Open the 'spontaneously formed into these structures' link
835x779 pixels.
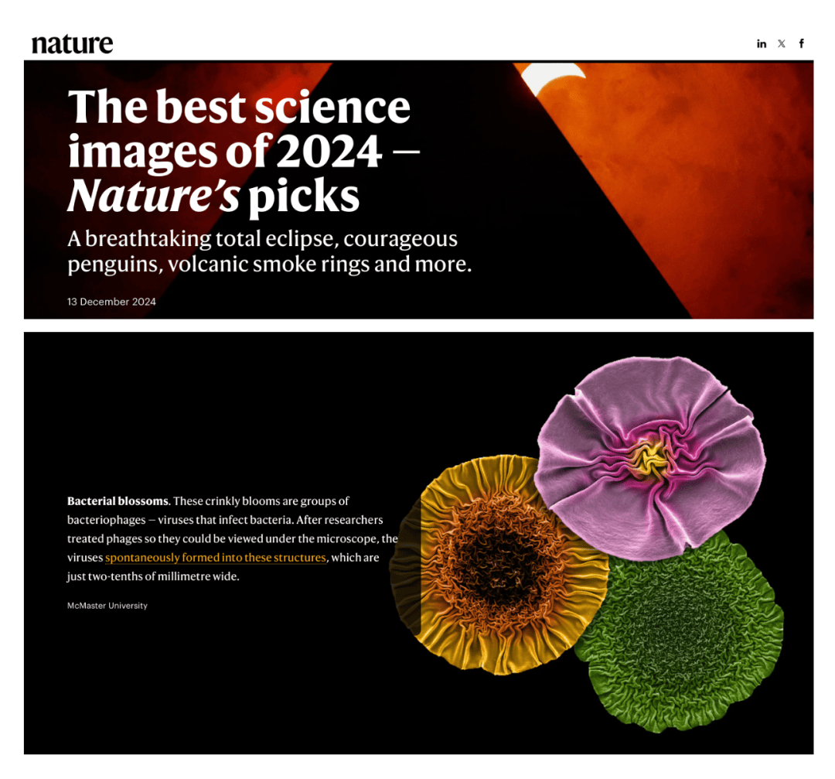[216, 557]
